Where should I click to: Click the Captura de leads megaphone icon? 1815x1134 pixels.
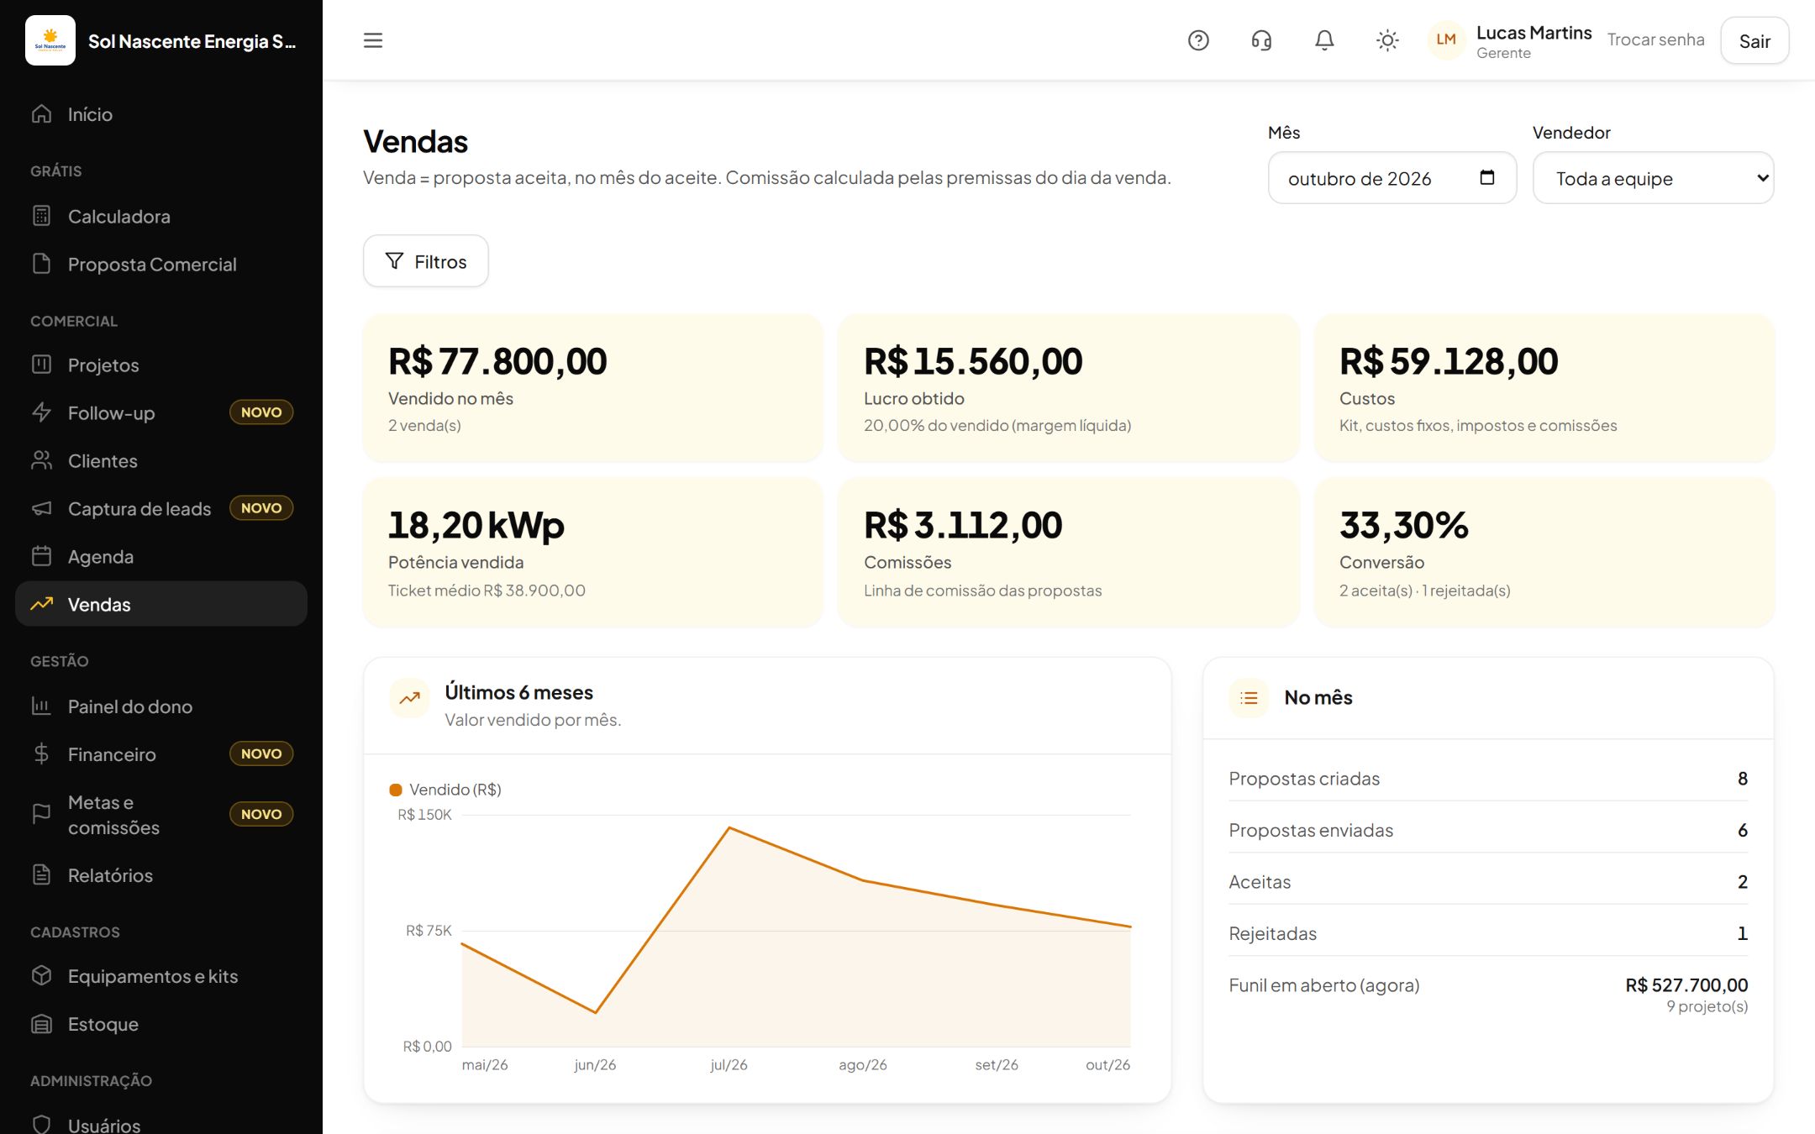point(41,508)
